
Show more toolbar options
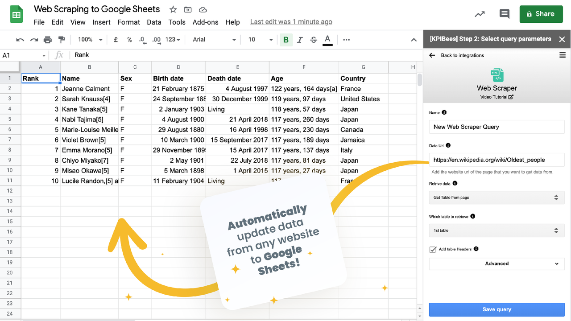click(347, 40)
